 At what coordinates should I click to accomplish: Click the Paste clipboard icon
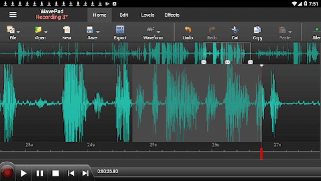pyautogui.click(x=282, y=30)
